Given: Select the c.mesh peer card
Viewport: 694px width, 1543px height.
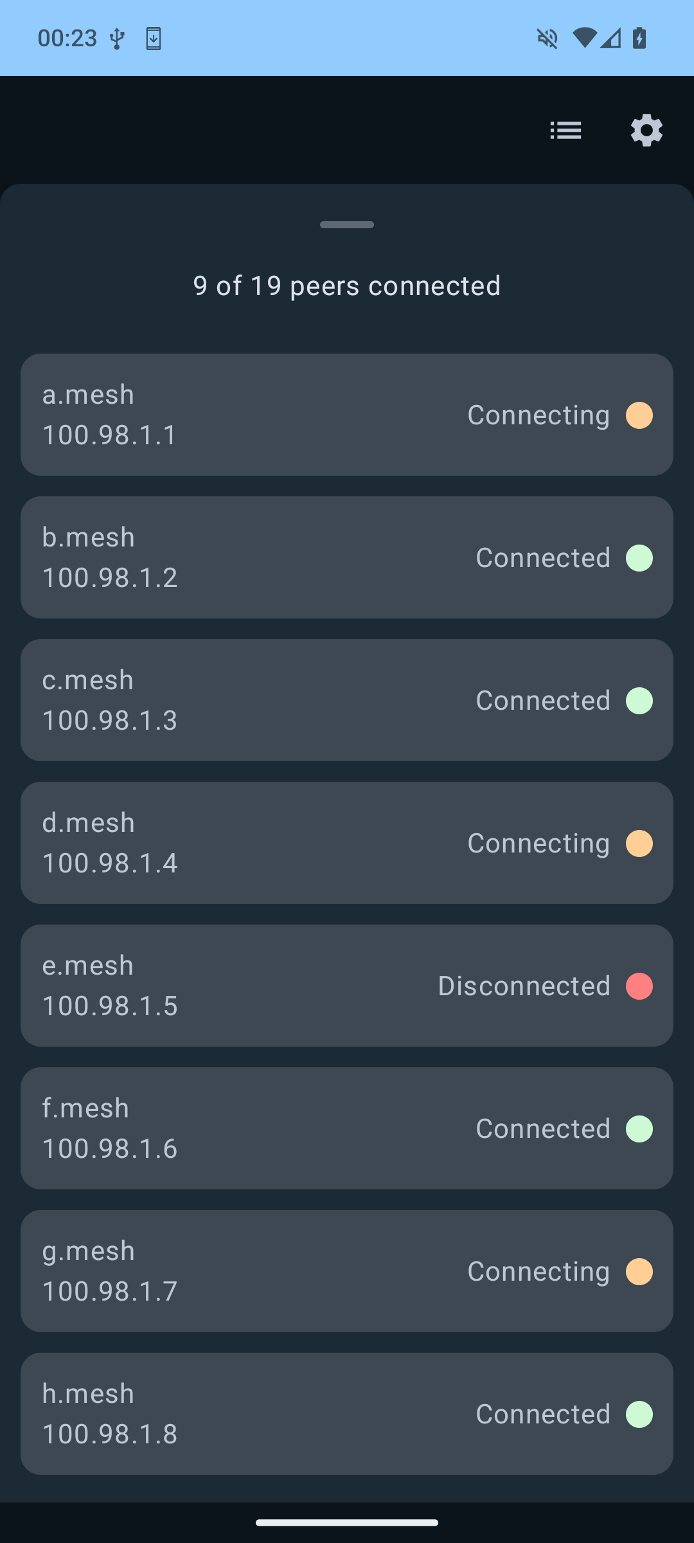Looking at the screenshot, I should (257, 700).
